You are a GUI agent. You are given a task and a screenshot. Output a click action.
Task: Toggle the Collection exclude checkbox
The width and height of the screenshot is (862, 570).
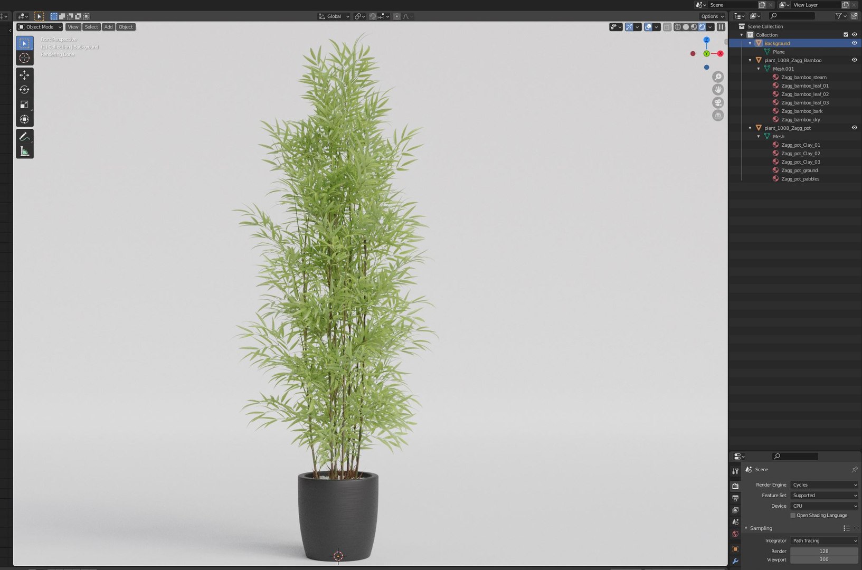pos(846,35)
